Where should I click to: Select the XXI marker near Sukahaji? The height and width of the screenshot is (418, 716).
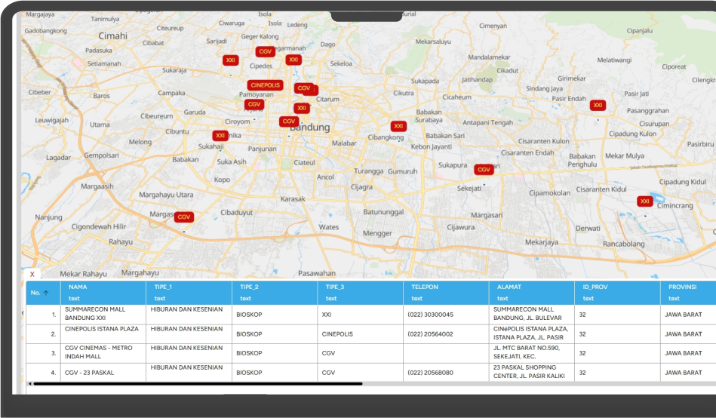click(x=220, y=136)
